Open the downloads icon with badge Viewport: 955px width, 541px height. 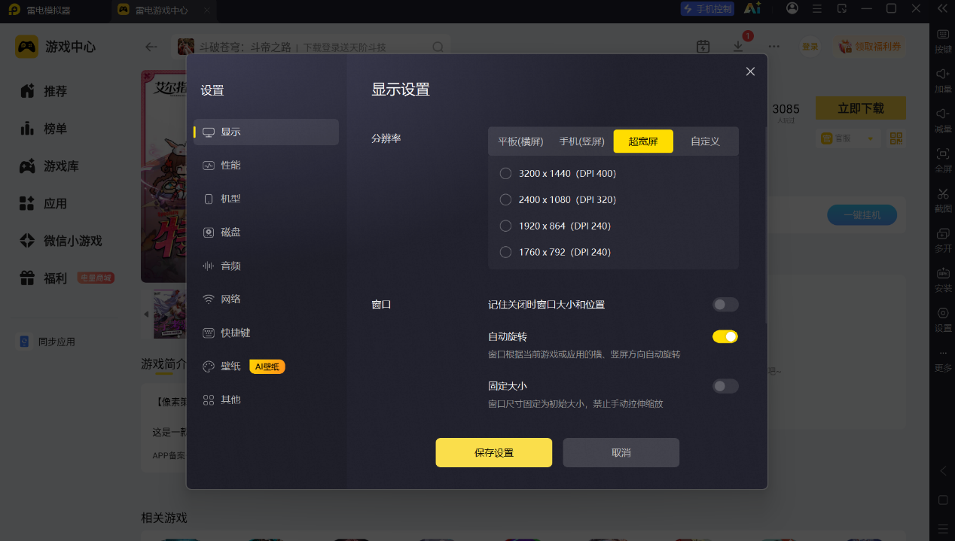coord(738,47)
